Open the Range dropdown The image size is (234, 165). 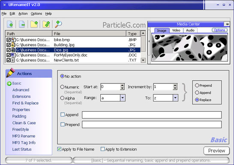123,98
